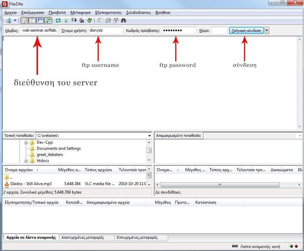
Task: Open the parent '..' folder entry
Action: [x=9, y=177]
